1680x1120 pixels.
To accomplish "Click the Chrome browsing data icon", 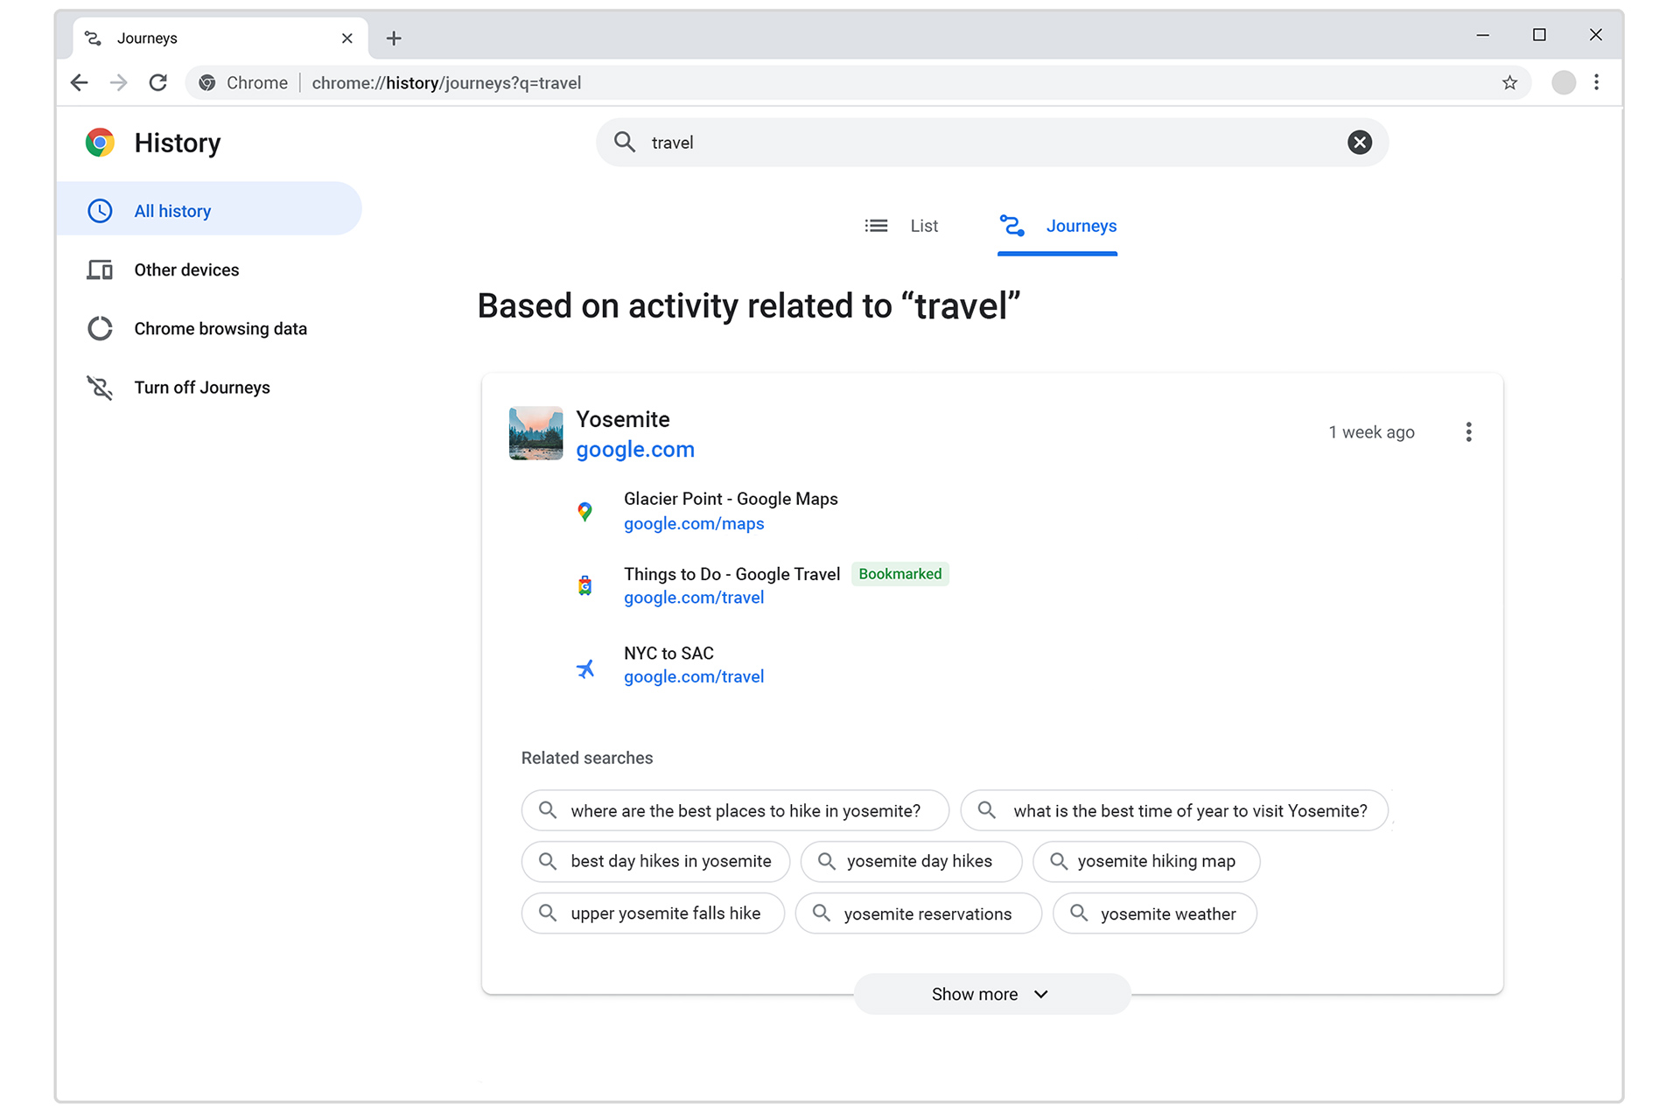I will click(100, 329).
